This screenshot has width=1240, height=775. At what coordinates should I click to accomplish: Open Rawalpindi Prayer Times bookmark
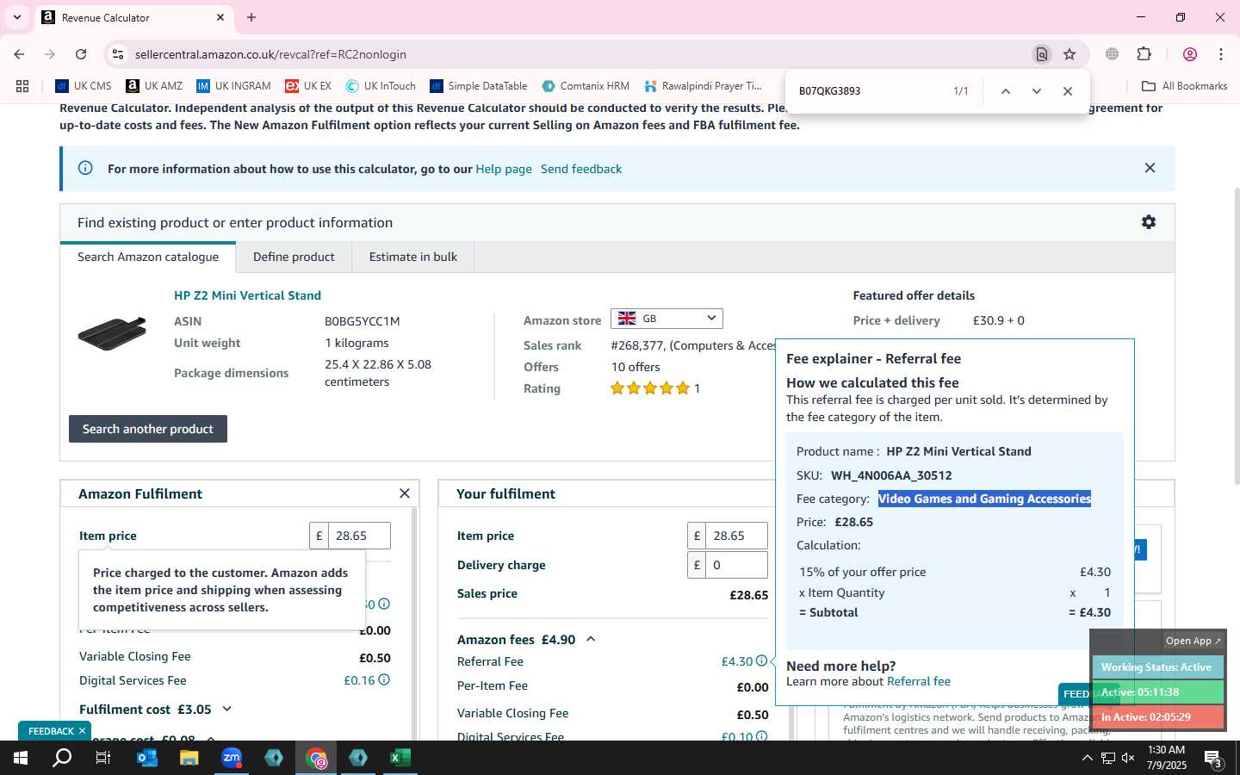(703, 86)
